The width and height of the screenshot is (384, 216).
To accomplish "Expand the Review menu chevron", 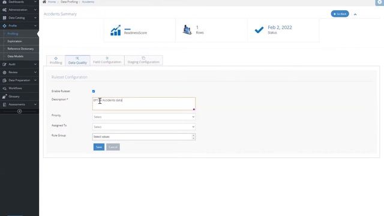I will click(35, 73).
